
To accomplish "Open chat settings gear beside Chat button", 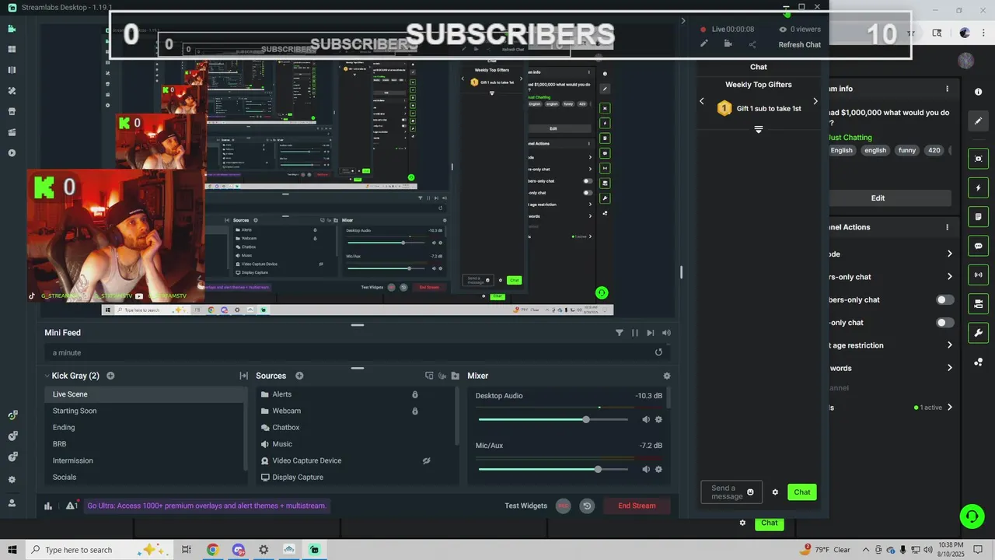I will point(775,492).
